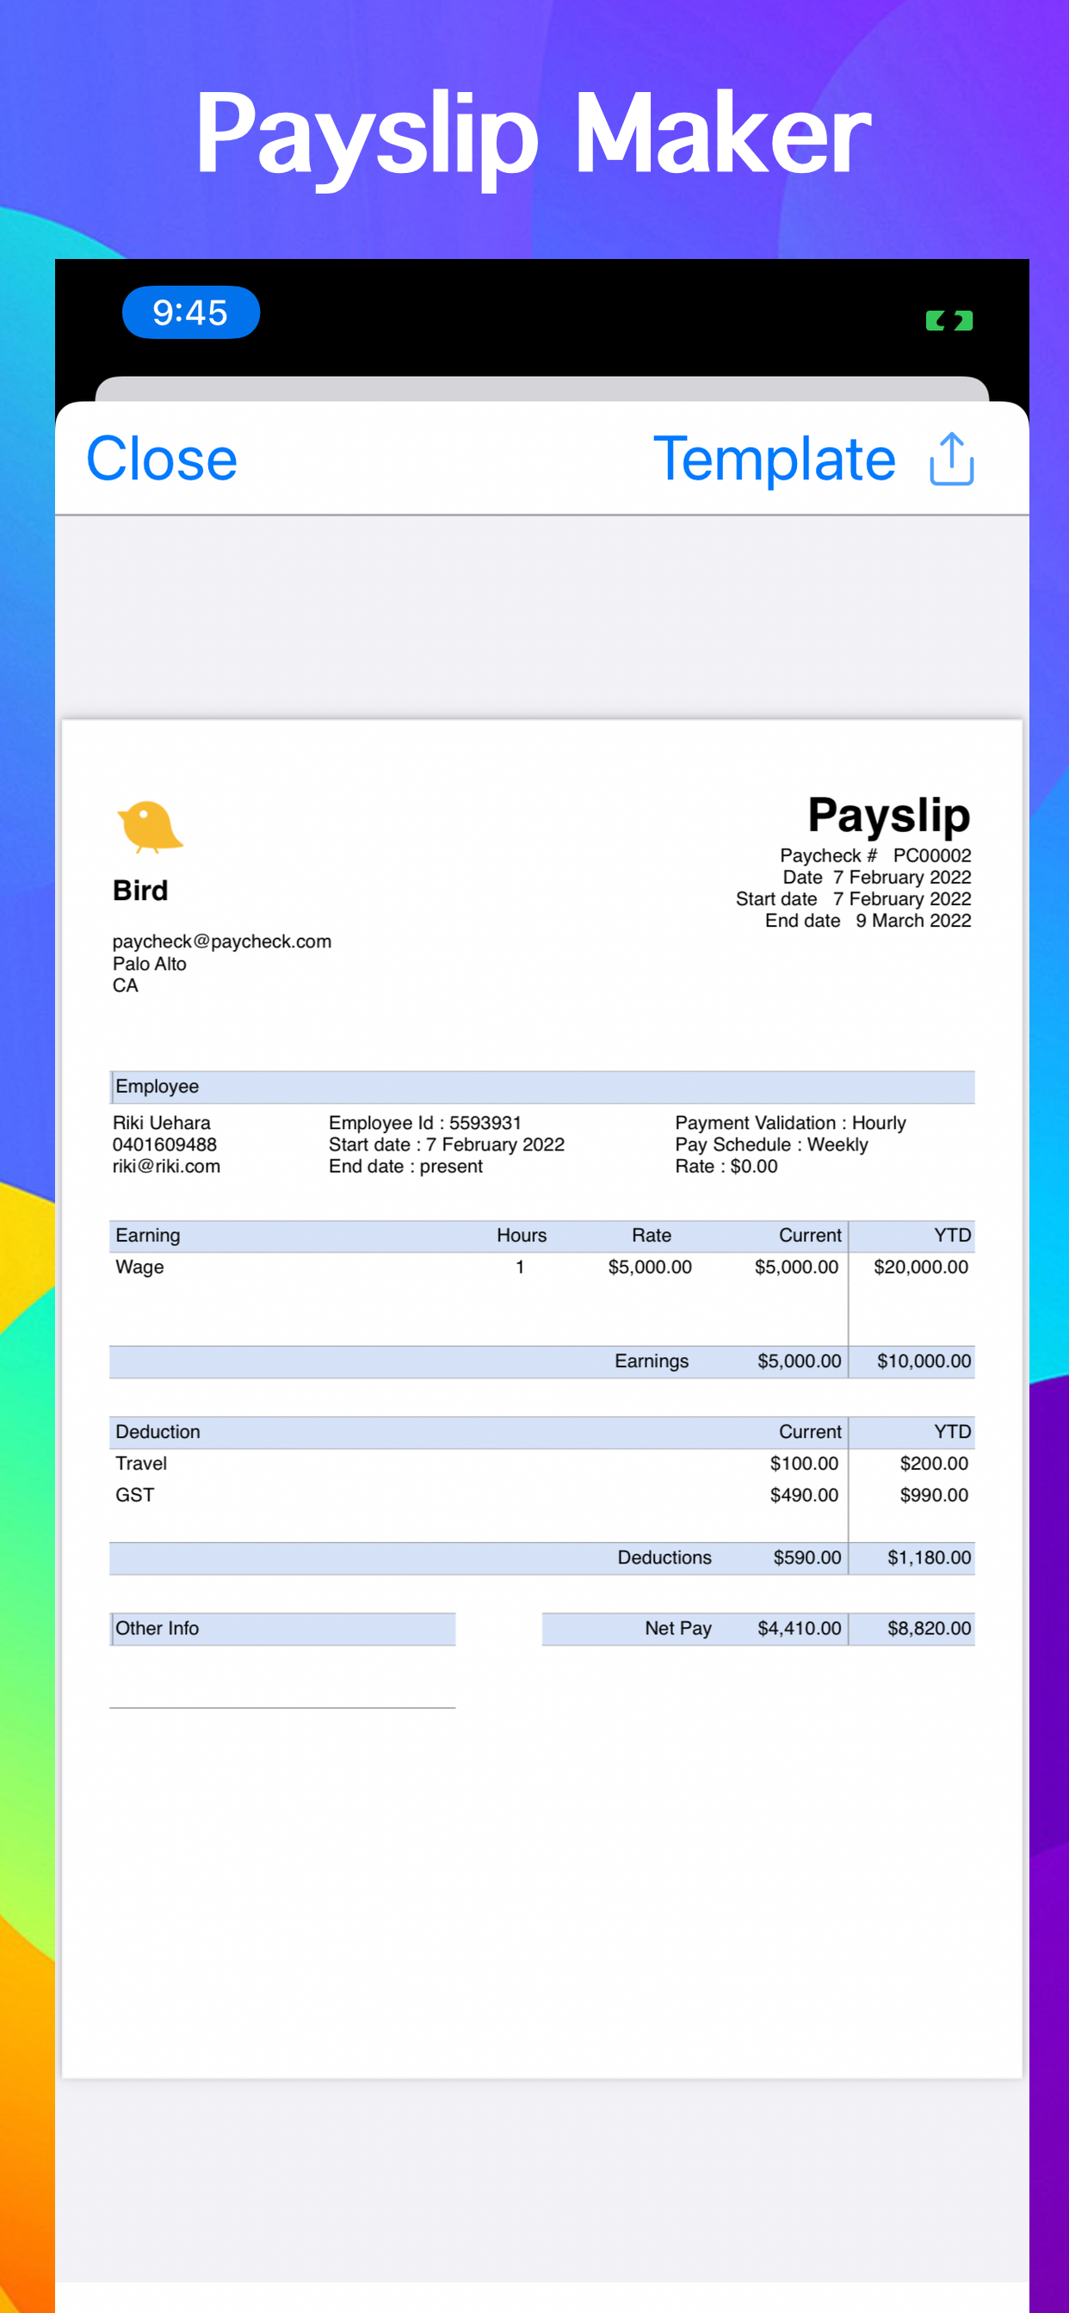
Task: Tap the Deductions total $590.00
Action: tap(807, 1557)
